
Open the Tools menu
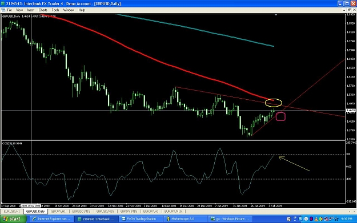point(55,10)
